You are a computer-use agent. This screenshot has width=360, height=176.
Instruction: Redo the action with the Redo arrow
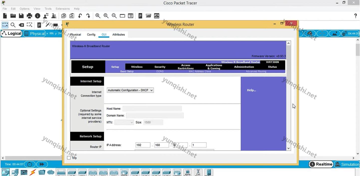coord(88,16)
